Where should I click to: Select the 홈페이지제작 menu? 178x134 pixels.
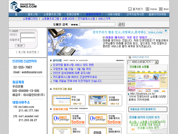[93, 15]
